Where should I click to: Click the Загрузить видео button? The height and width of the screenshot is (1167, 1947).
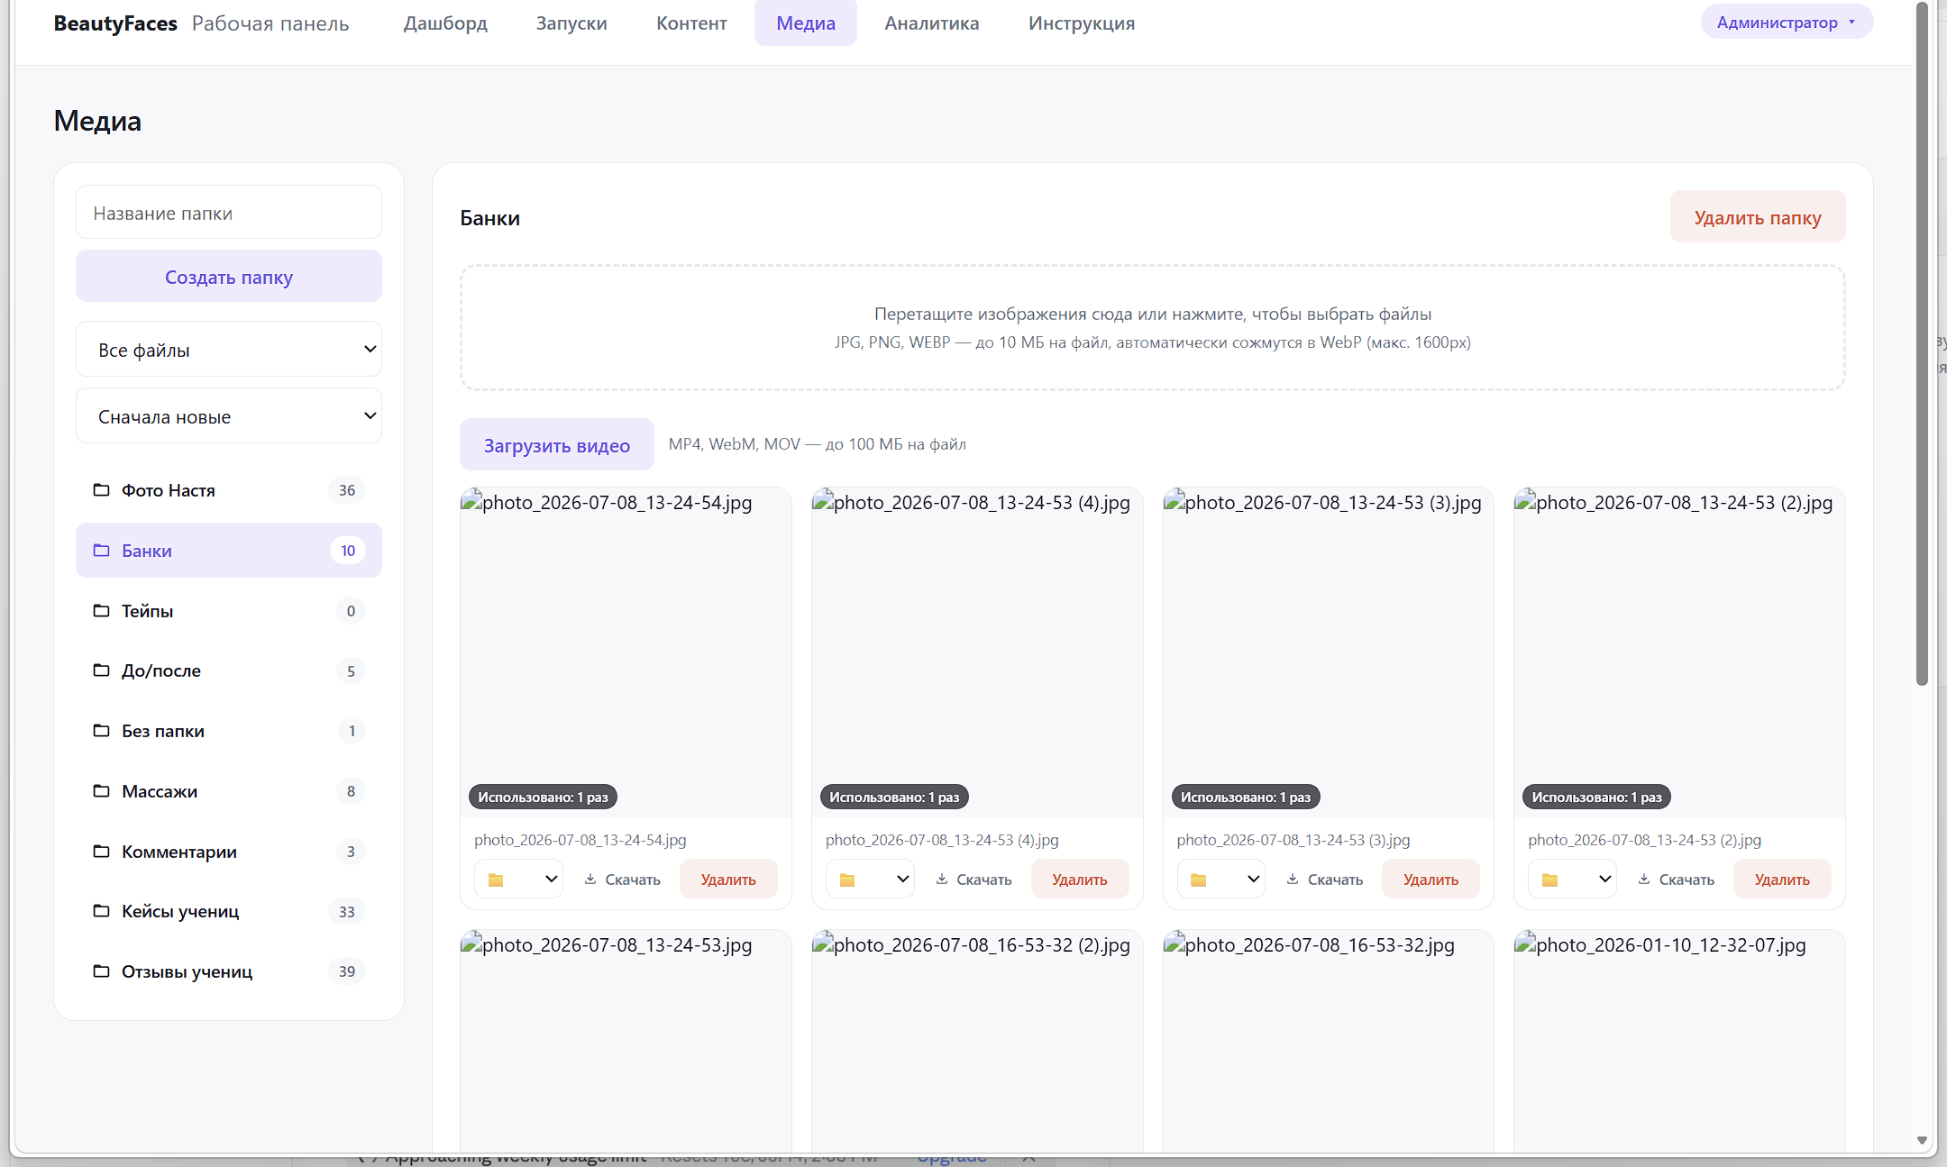click(x=557, y=445)
